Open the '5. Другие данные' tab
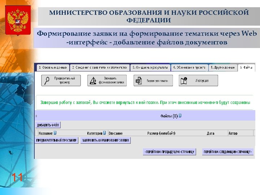Image resolution: width=260 pixels, height=195 pixels. pos(223,68)
